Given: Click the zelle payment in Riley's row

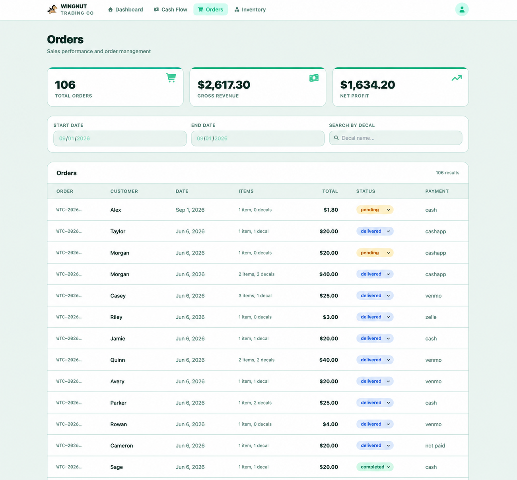Looking at the screenshot, I should coord(431,317).
